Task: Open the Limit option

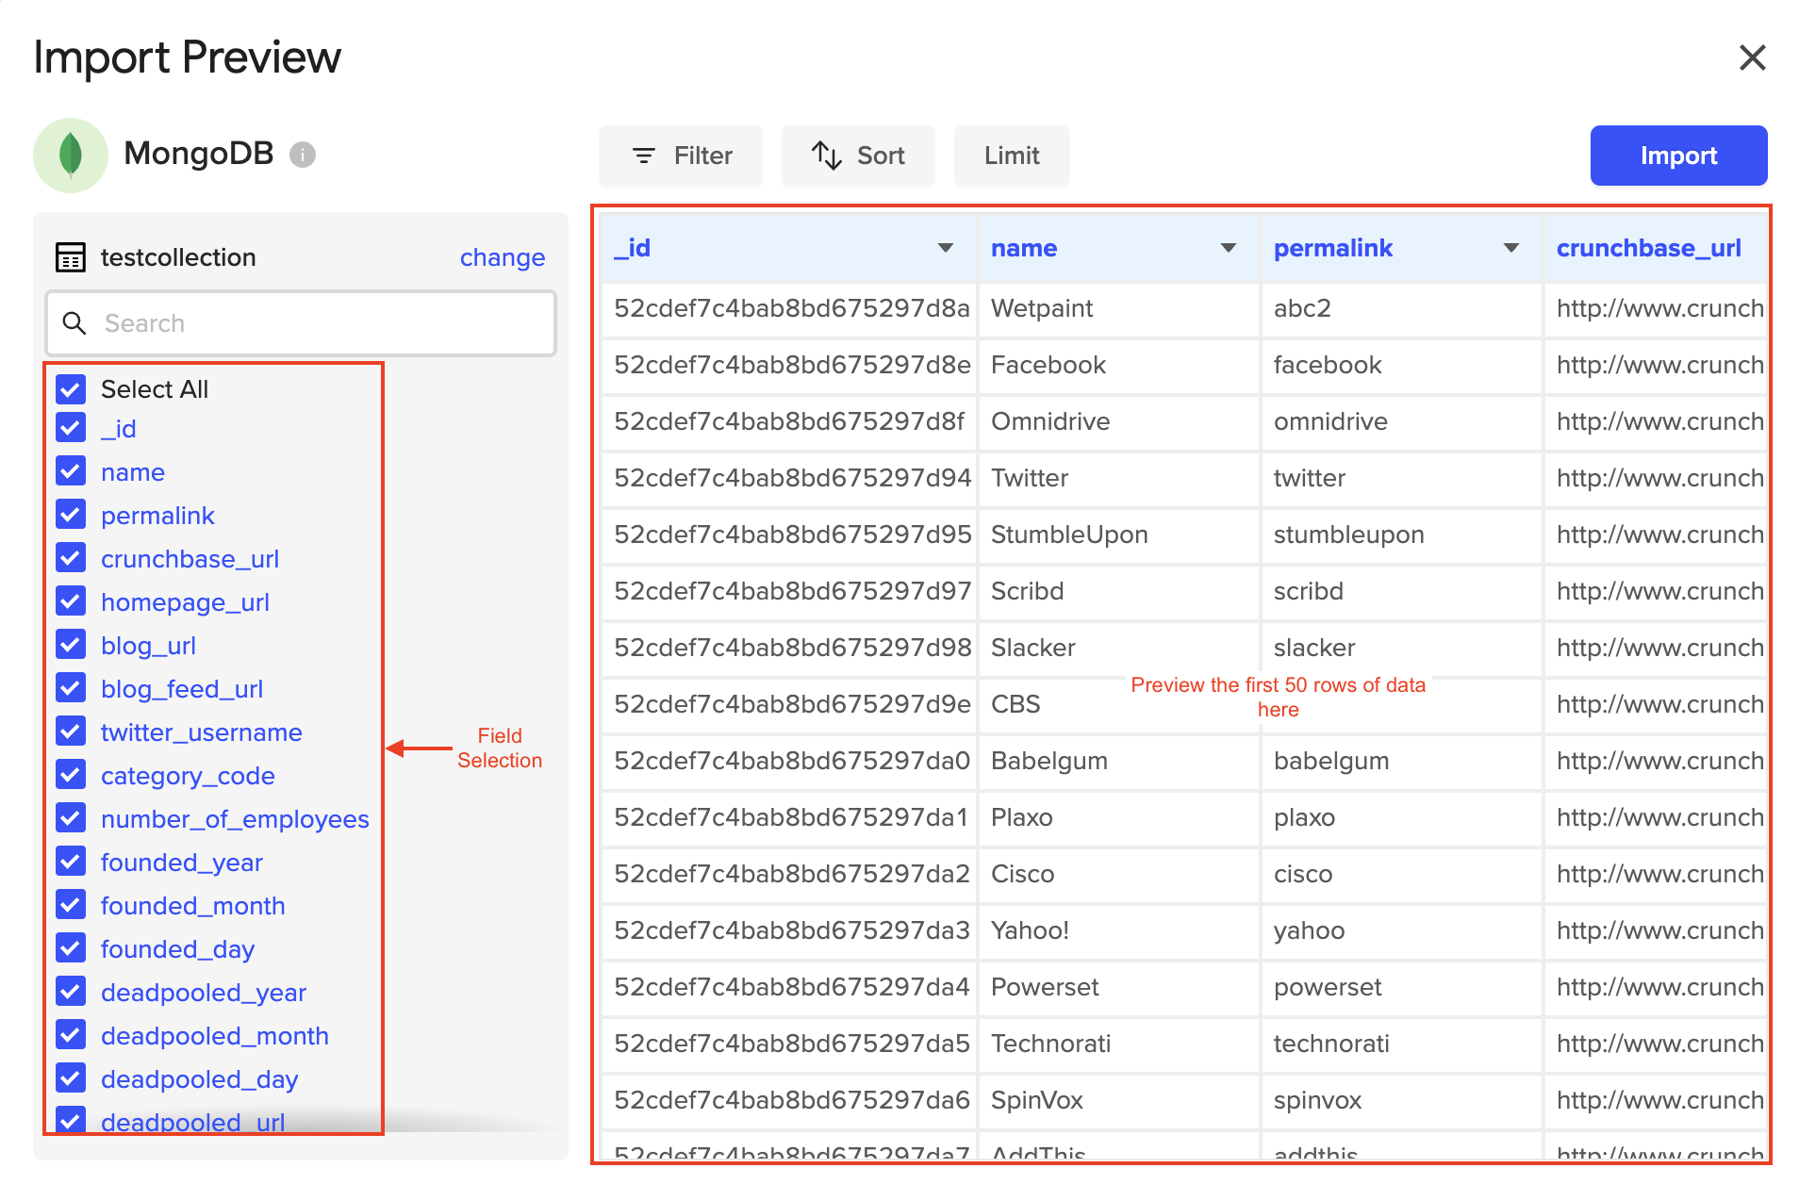Action: coord(1011,156)
